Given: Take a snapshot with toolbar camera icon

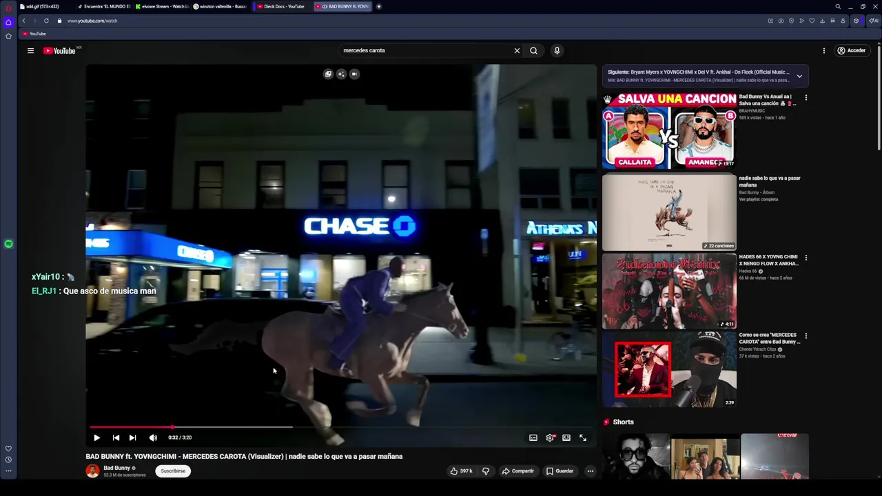Looking at the screenshot, I should click(x=781, y=21).
